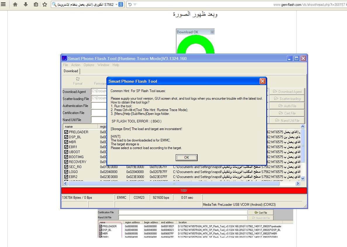Close the Download OK small window
347x247 pixels.
tap(212, 32)
